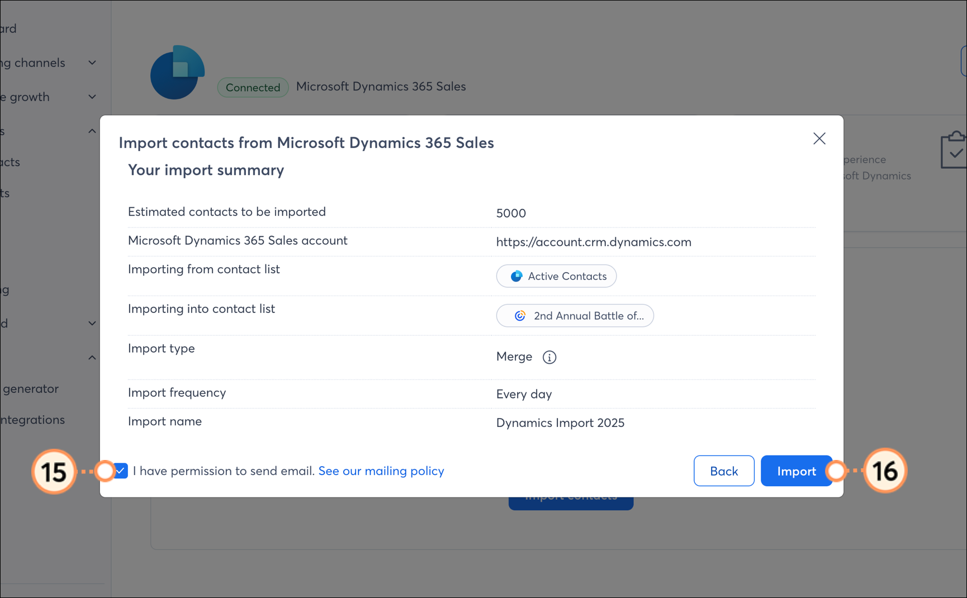Expand the growth sidebar chevron

pyautogui.click(x=93, y=97)
